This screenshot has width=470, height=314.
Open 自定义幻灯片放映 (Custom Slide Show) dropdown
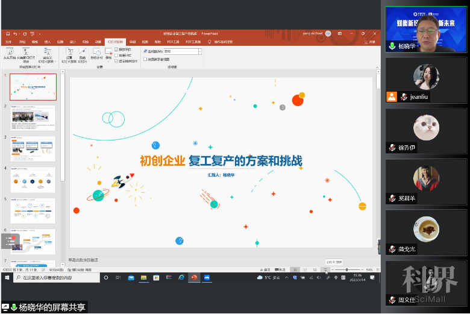coord(47,55)
